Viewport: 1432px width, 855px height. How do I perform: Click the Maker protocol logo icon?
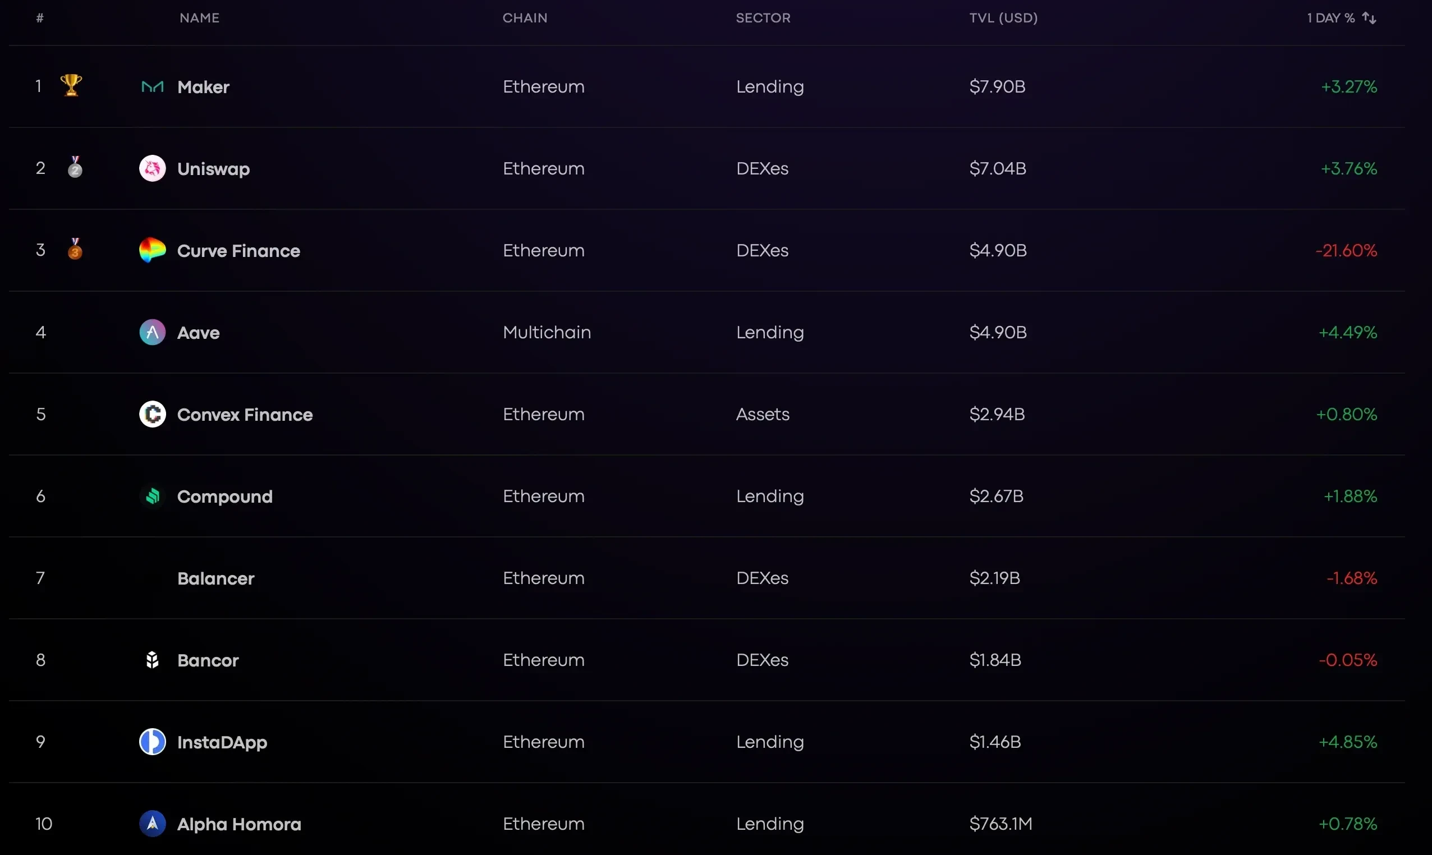pyautogui.click(x=152, y=86)
